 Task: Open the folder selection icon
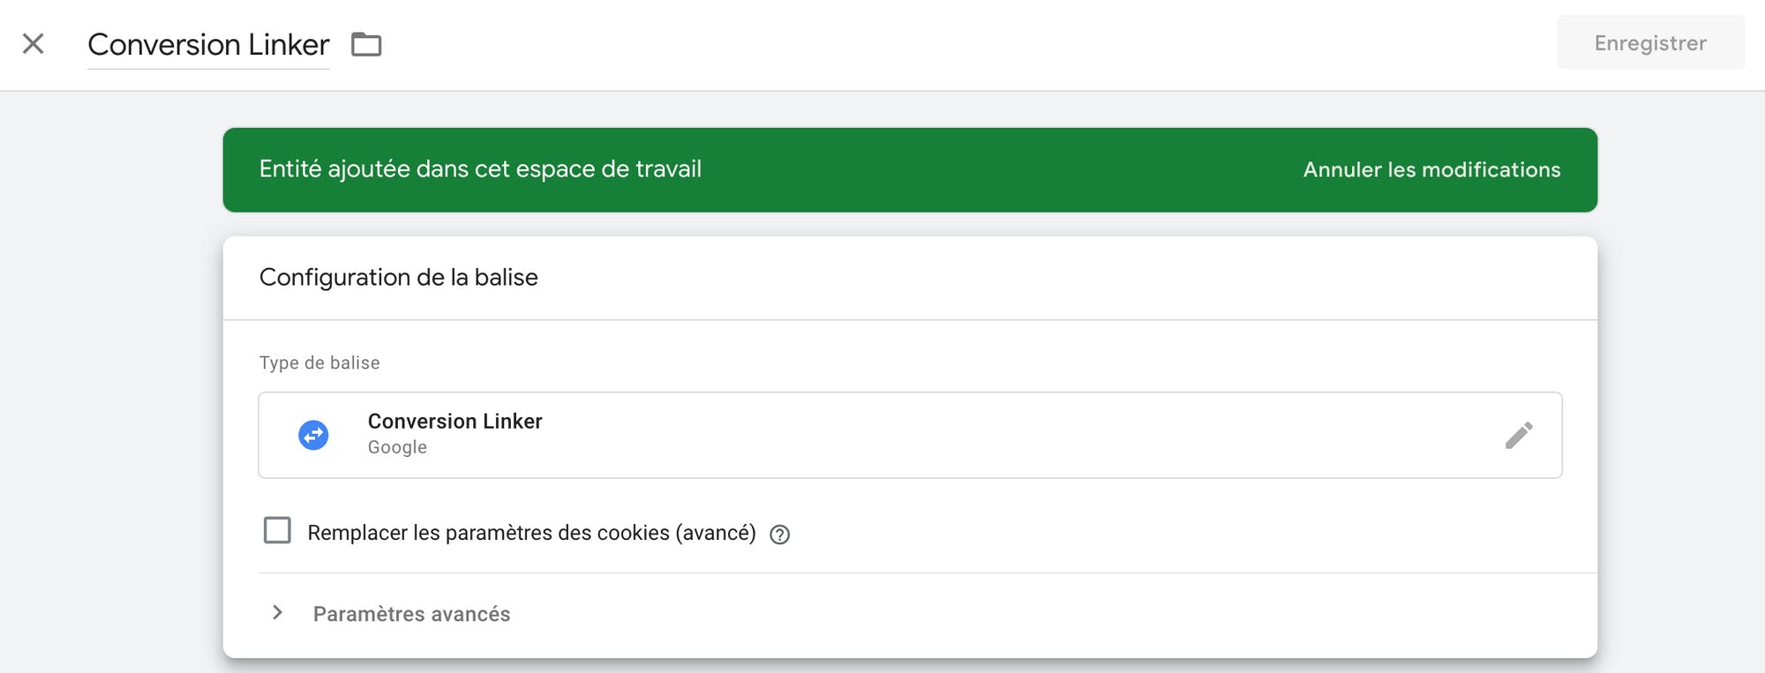[366, 44]
